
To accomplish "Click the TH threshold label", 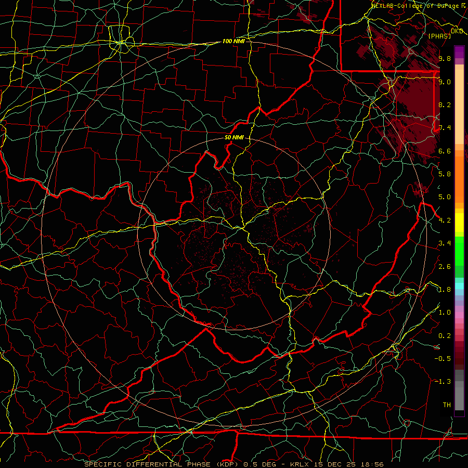I will click(x=447, y=405).
